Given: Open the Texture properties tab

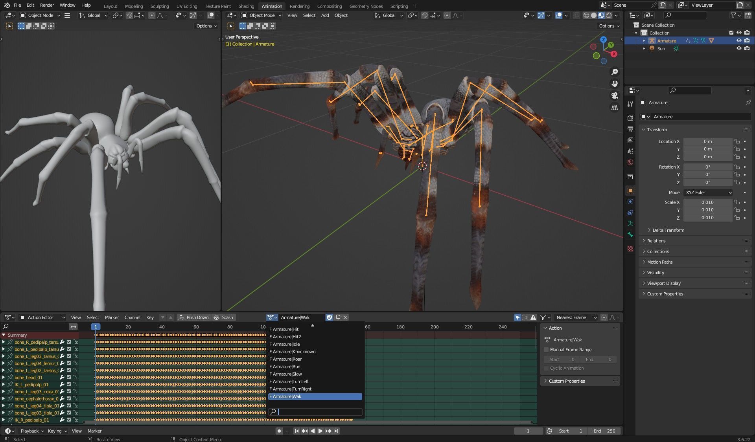Looking at the screenshot, I should pos(630,249).
